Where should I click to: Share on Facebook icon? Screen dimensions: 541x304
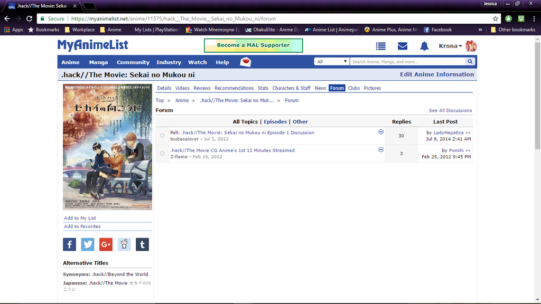click(x=69, y=244)
